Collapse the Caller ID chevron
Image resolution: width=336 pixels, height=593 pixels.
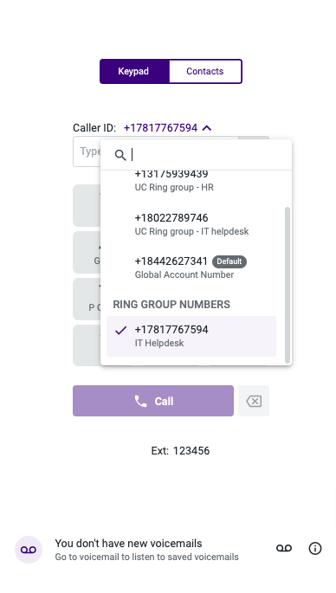tap(207, 128)
